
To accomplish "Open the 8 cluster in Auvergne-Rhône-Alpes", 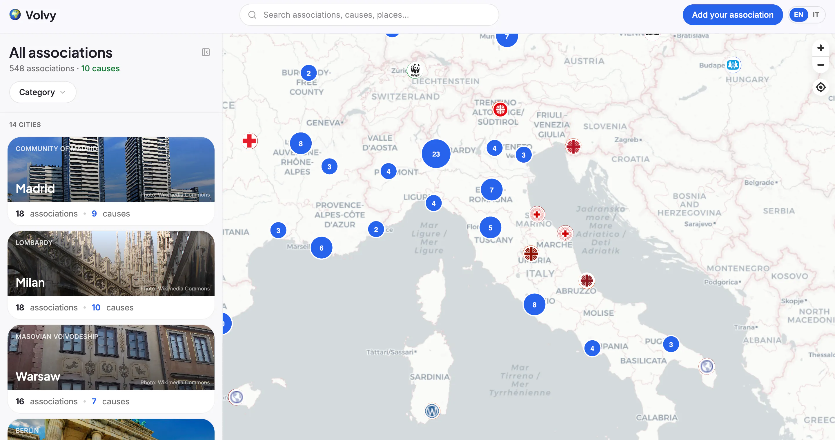I will tap(300, 143).
